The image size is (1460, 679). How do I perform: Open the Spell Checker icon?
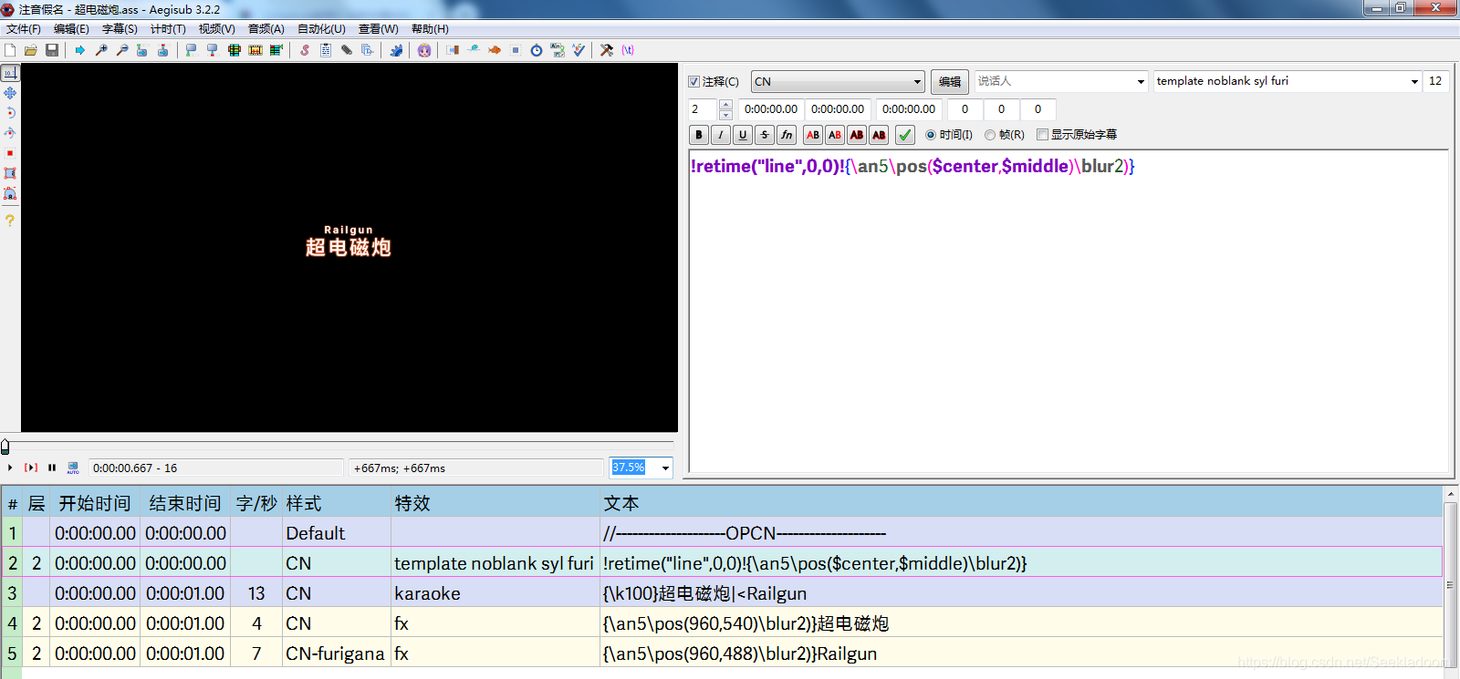click(579, 50)
